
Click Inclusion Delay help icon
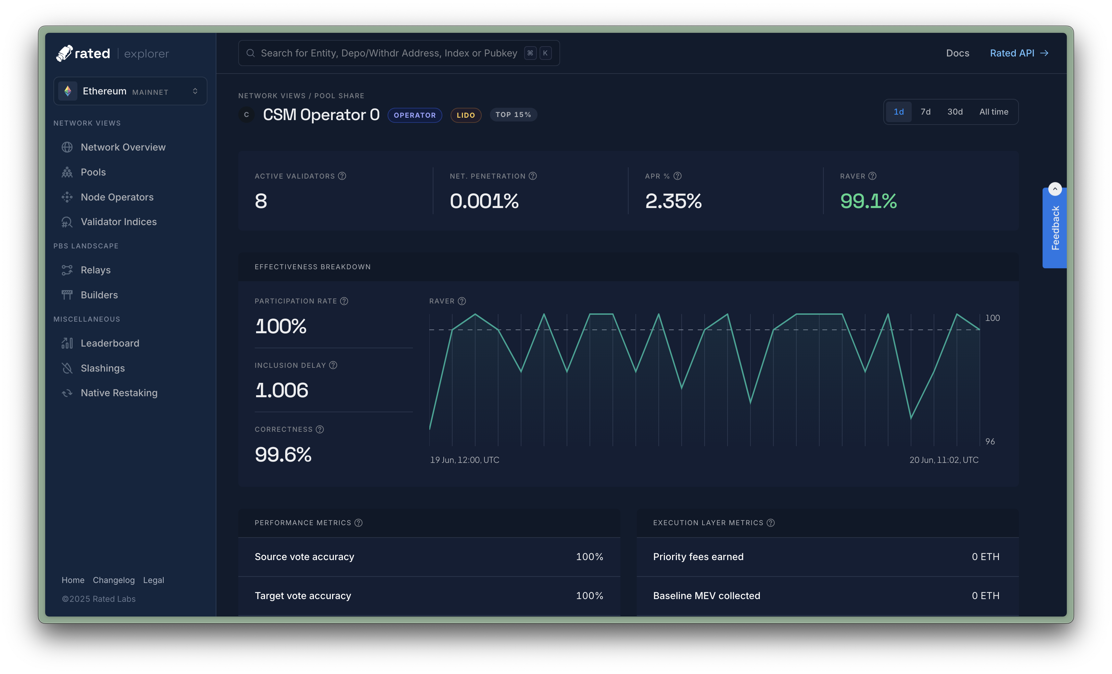click(333, 365)
